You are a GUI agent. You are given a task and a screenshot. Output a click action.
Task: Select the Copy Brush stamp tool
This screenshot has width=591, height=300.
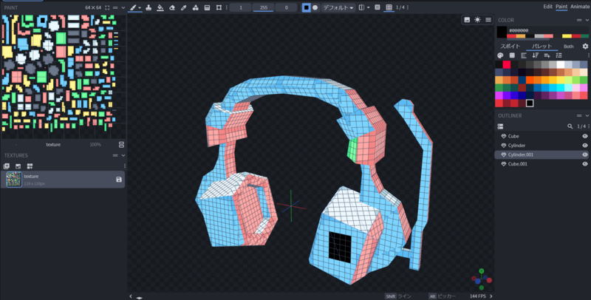(x=148, y=7)
